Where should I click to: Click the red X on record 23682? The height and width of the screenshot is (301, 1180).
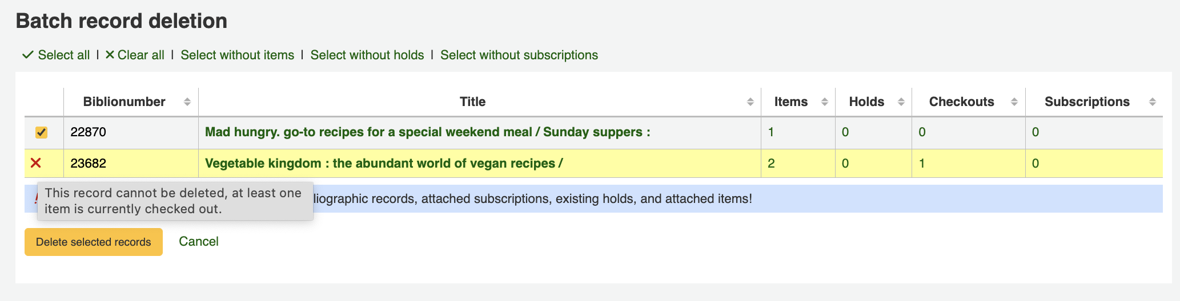click(36, 164)
